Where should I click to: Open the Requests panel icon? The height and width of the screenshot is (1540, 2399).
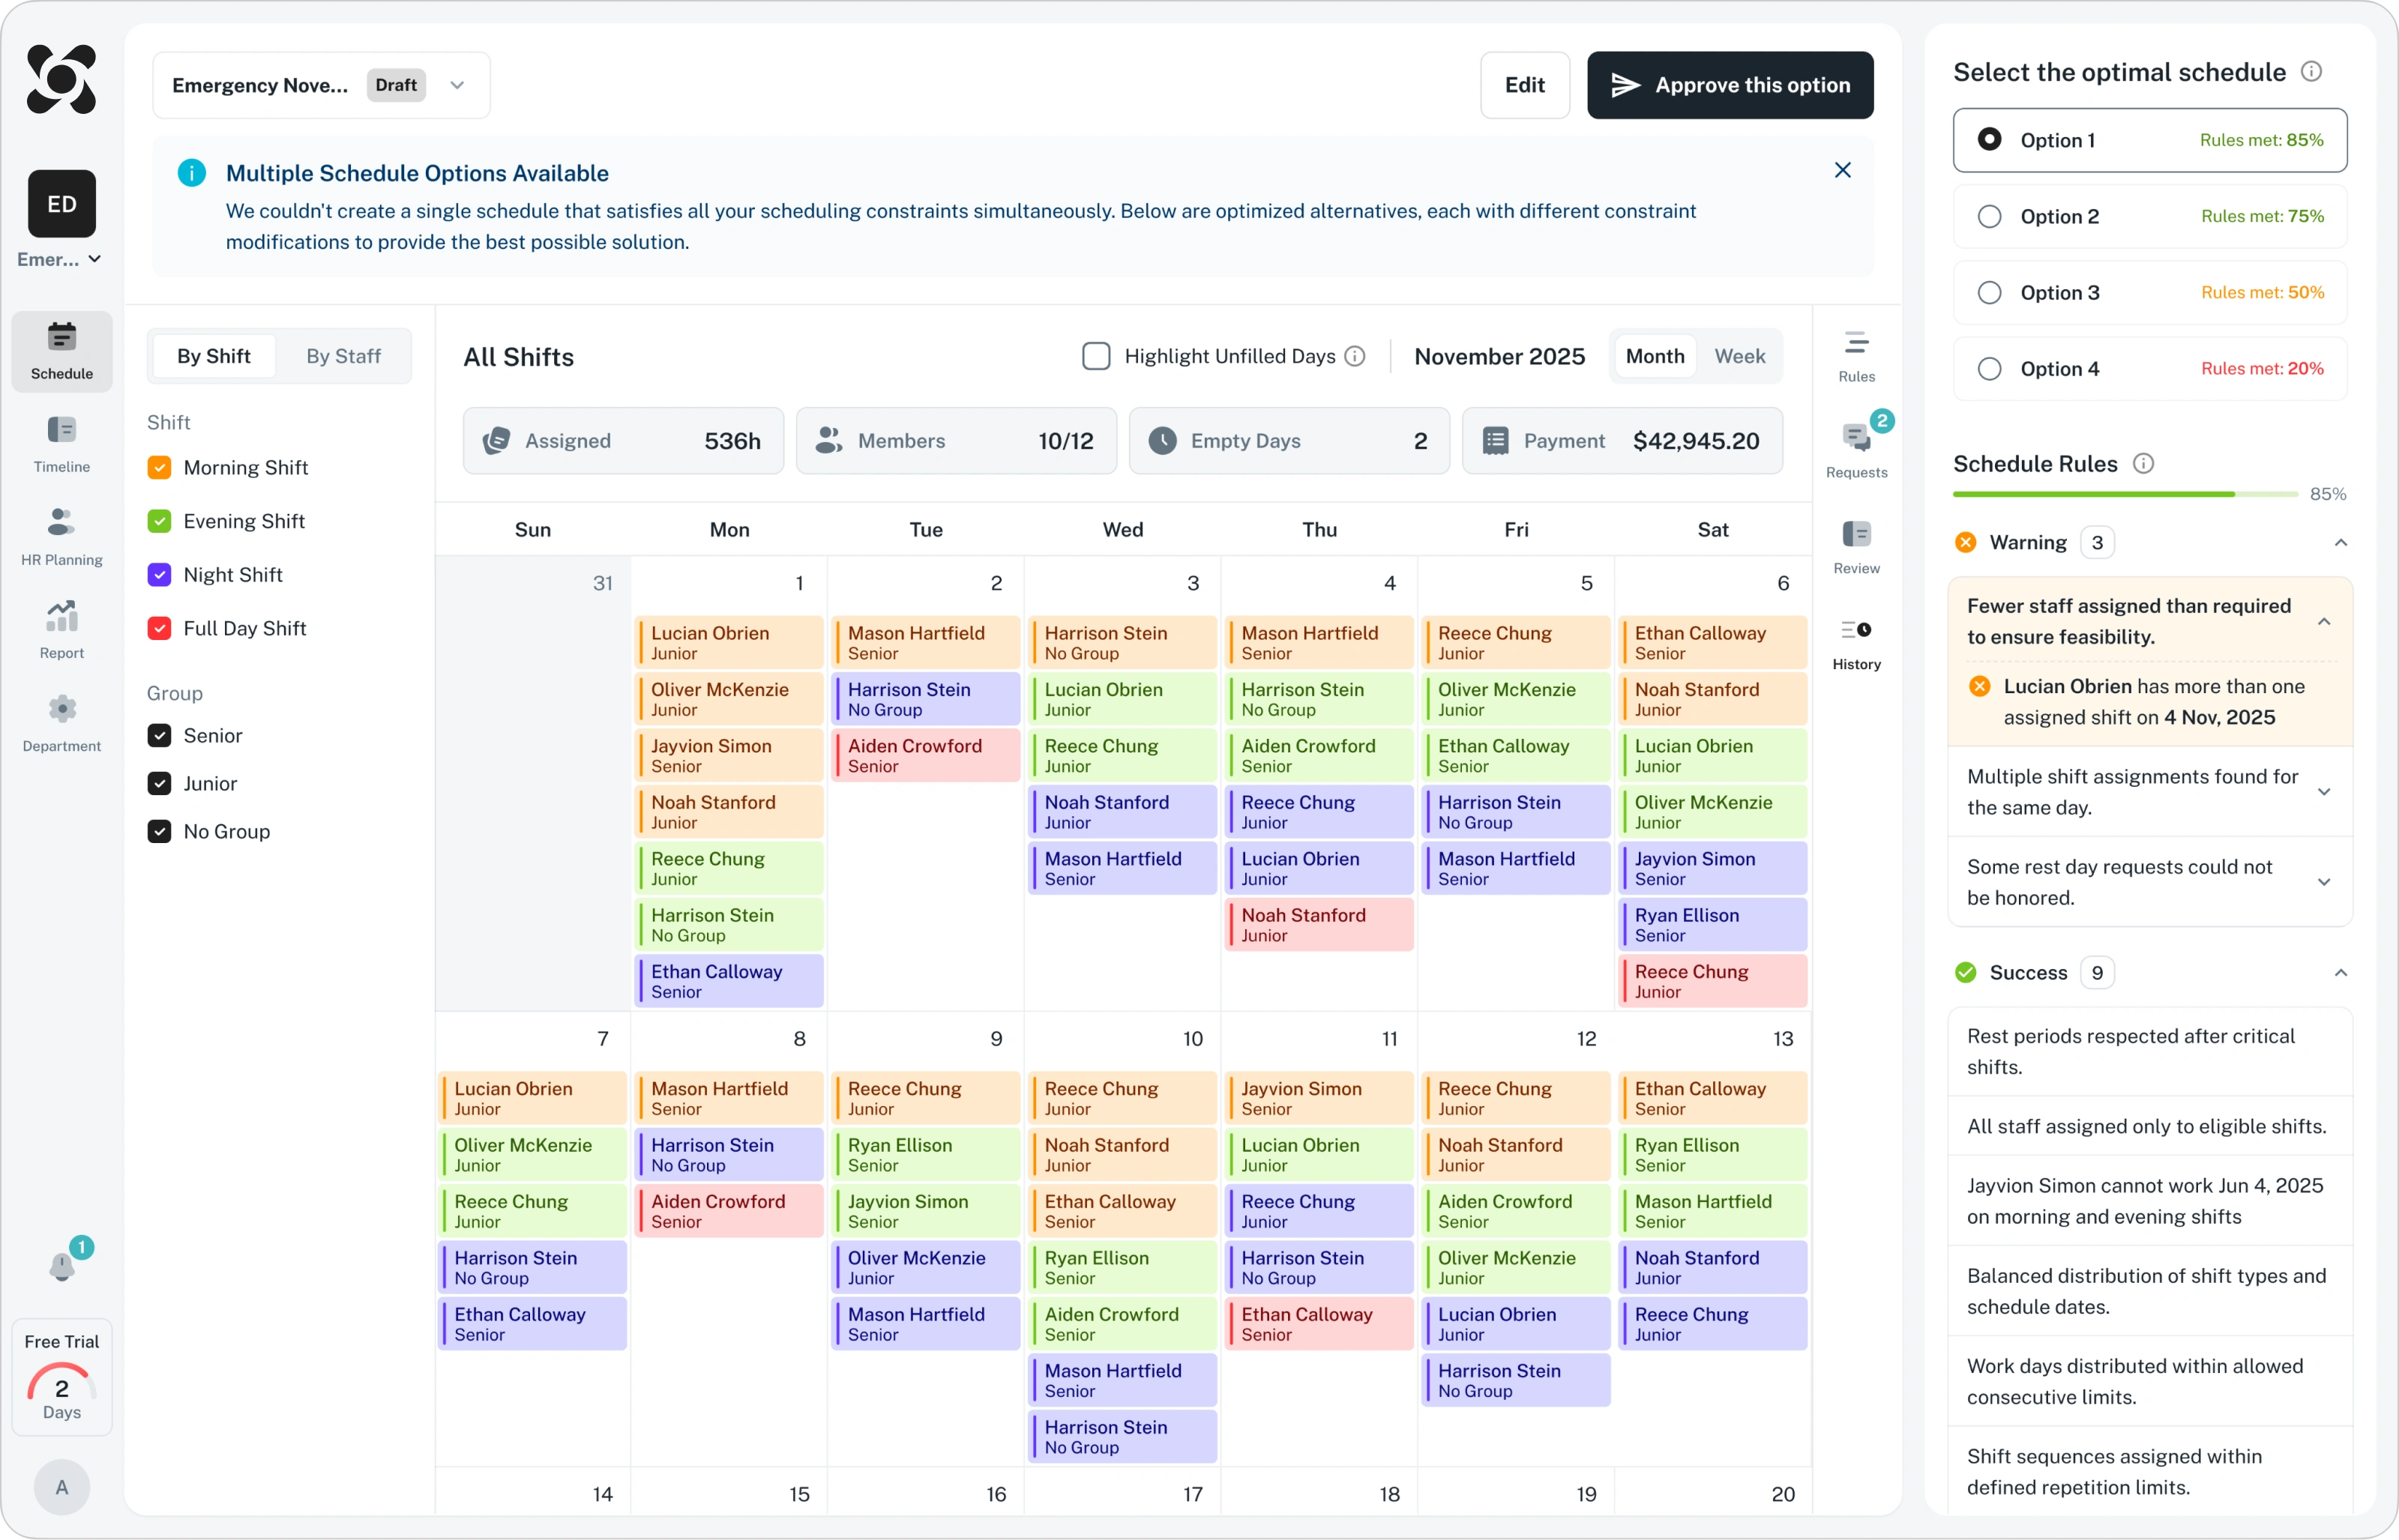(1855, 449)
